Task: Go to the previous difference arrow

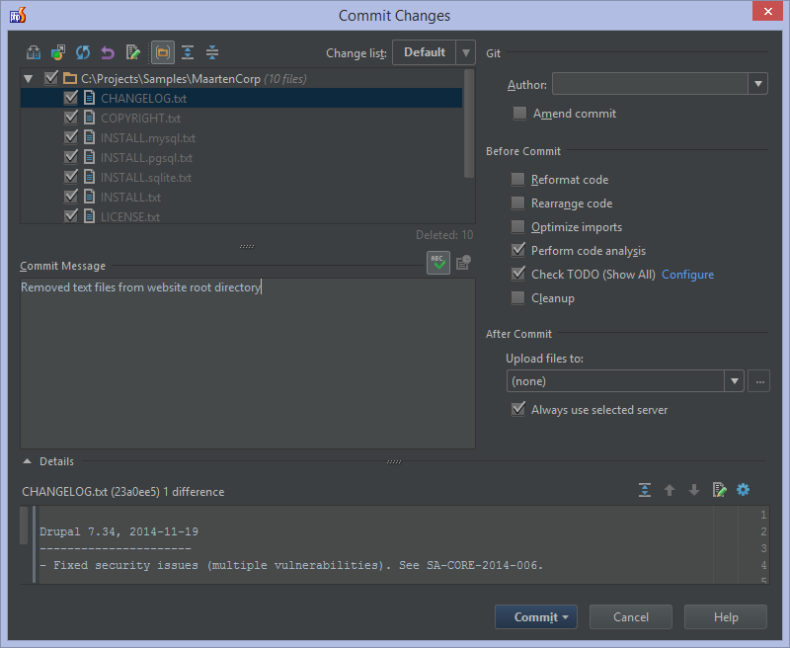Action: [670, 490]
